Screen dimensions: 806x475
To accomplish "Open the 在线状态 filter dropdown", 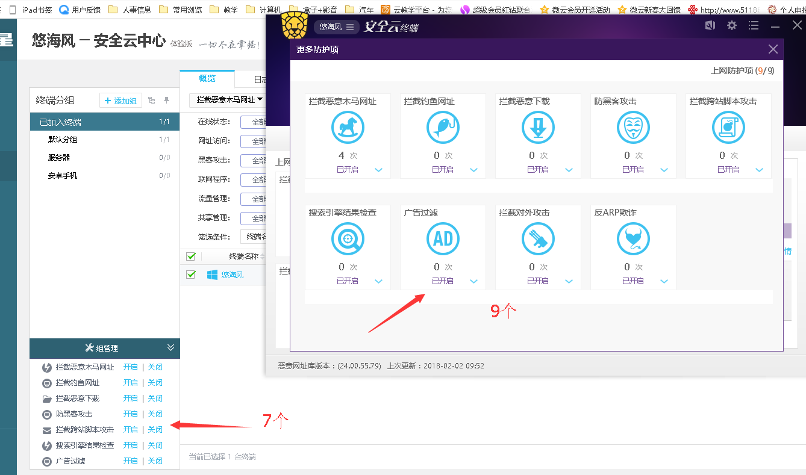I will 253,122.
